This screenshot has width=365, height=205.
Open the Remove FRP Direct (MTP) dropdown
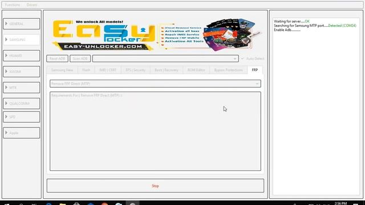pyautogui.click(x=155, y=84)
